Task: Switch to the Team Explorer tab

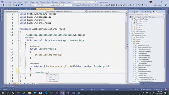Action: [144, 83]
